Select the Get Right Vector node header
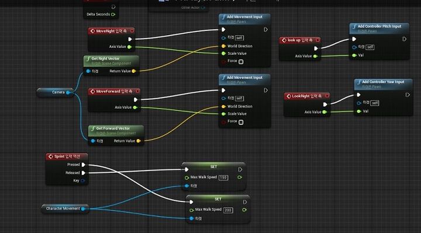 (111, 61)
